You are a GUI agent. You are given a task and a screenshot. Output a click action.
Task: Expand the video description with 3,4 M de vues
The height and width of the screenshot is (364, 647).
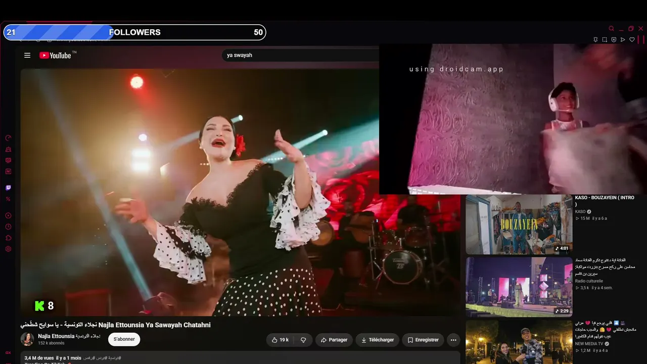click(x=241, y=357)
